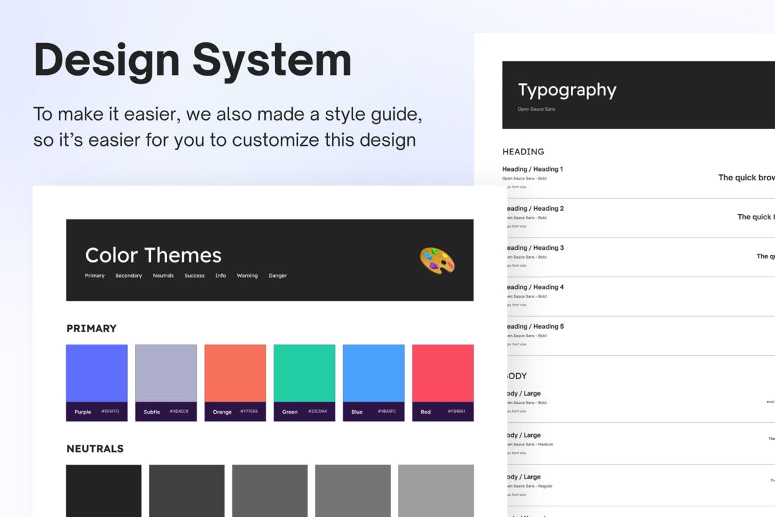The image size is (775, 517).
Task: Pick the Purple color swatch
Action: tap(97, 373)
